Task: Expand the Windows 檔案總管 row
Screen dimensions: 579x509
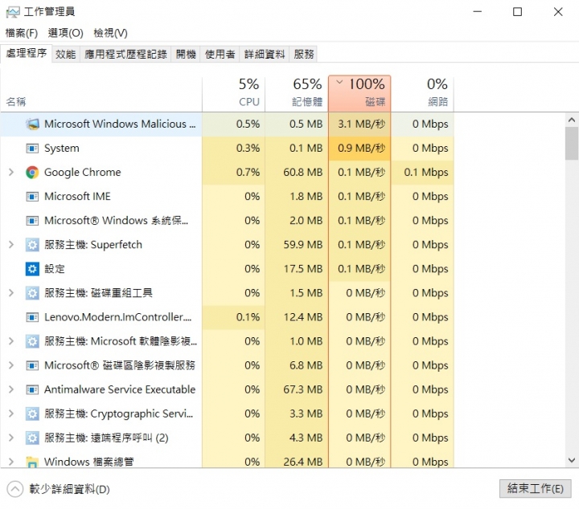Action: point(11,462)
